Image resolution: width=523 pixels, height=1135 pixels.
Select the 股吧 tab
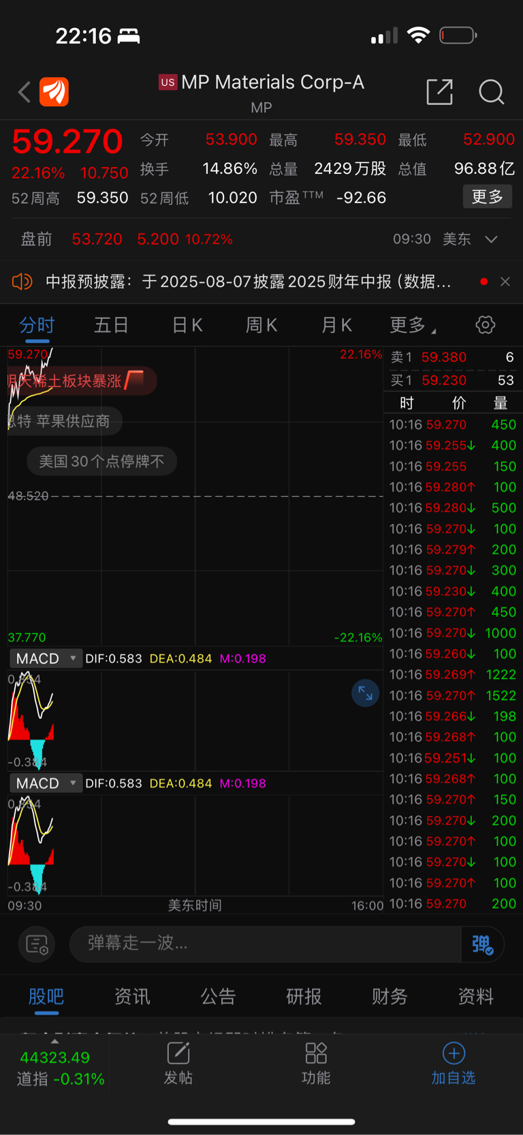46,997
